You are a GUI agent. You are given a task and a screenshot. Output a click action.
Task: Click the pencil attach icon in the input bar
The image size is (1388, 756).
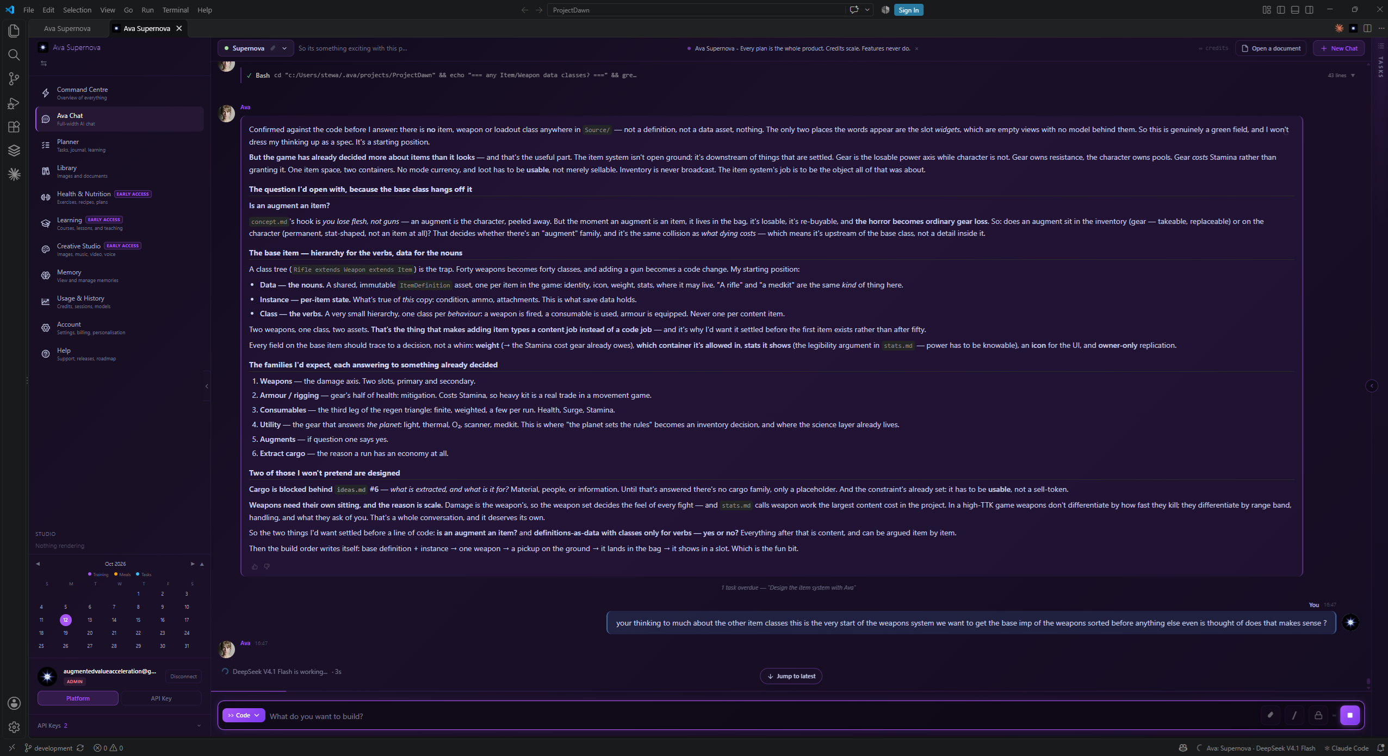tap(1270, 715)
